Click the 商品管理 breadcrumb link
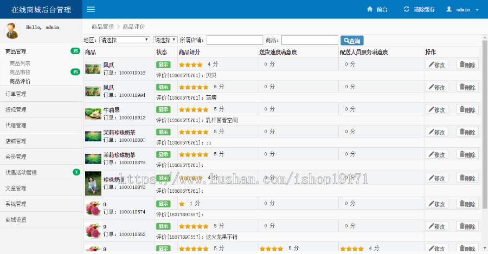The width and height of the screenshot is (488, 254). [x=102, y=27]
